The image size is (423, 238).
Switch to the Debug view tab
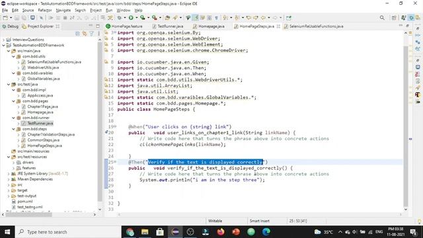(x=11, y=26)
